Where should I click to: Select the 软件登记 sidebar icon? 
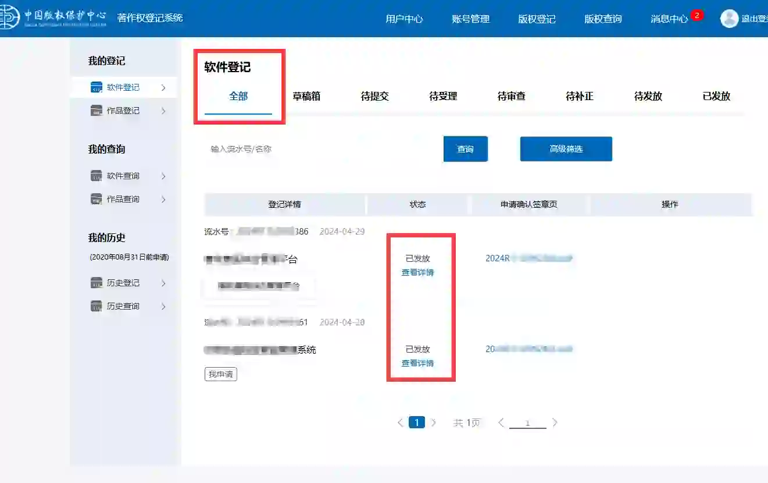tap(96, 87)
